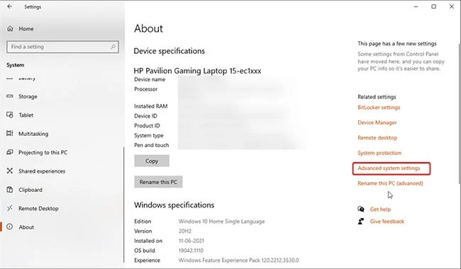Open System protection link

379,153
